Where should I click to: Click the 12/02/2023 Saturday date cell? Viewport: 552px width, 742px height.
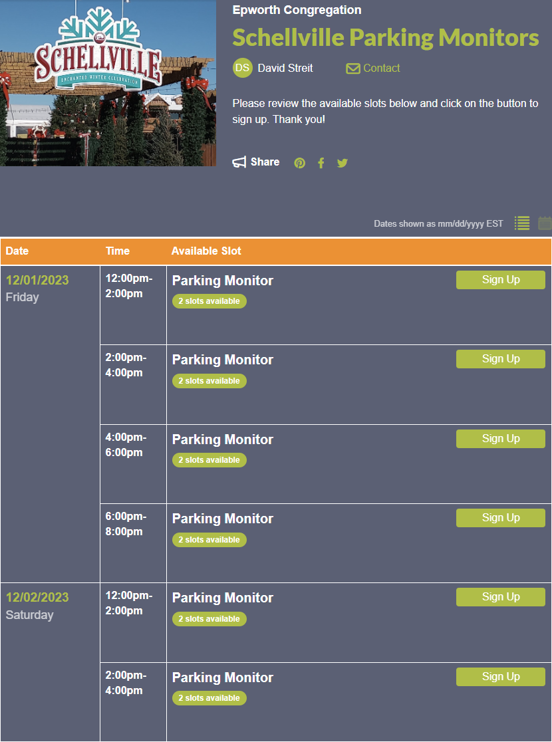37,606
